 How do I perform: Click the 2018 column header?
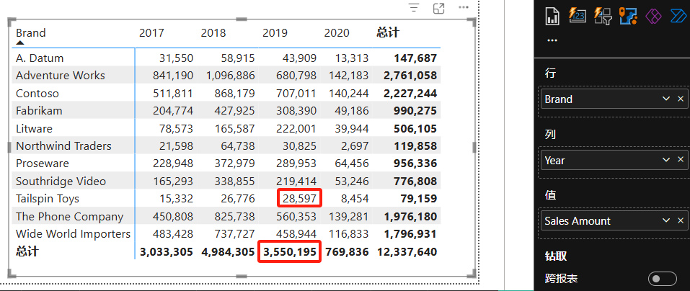point(213,33)
